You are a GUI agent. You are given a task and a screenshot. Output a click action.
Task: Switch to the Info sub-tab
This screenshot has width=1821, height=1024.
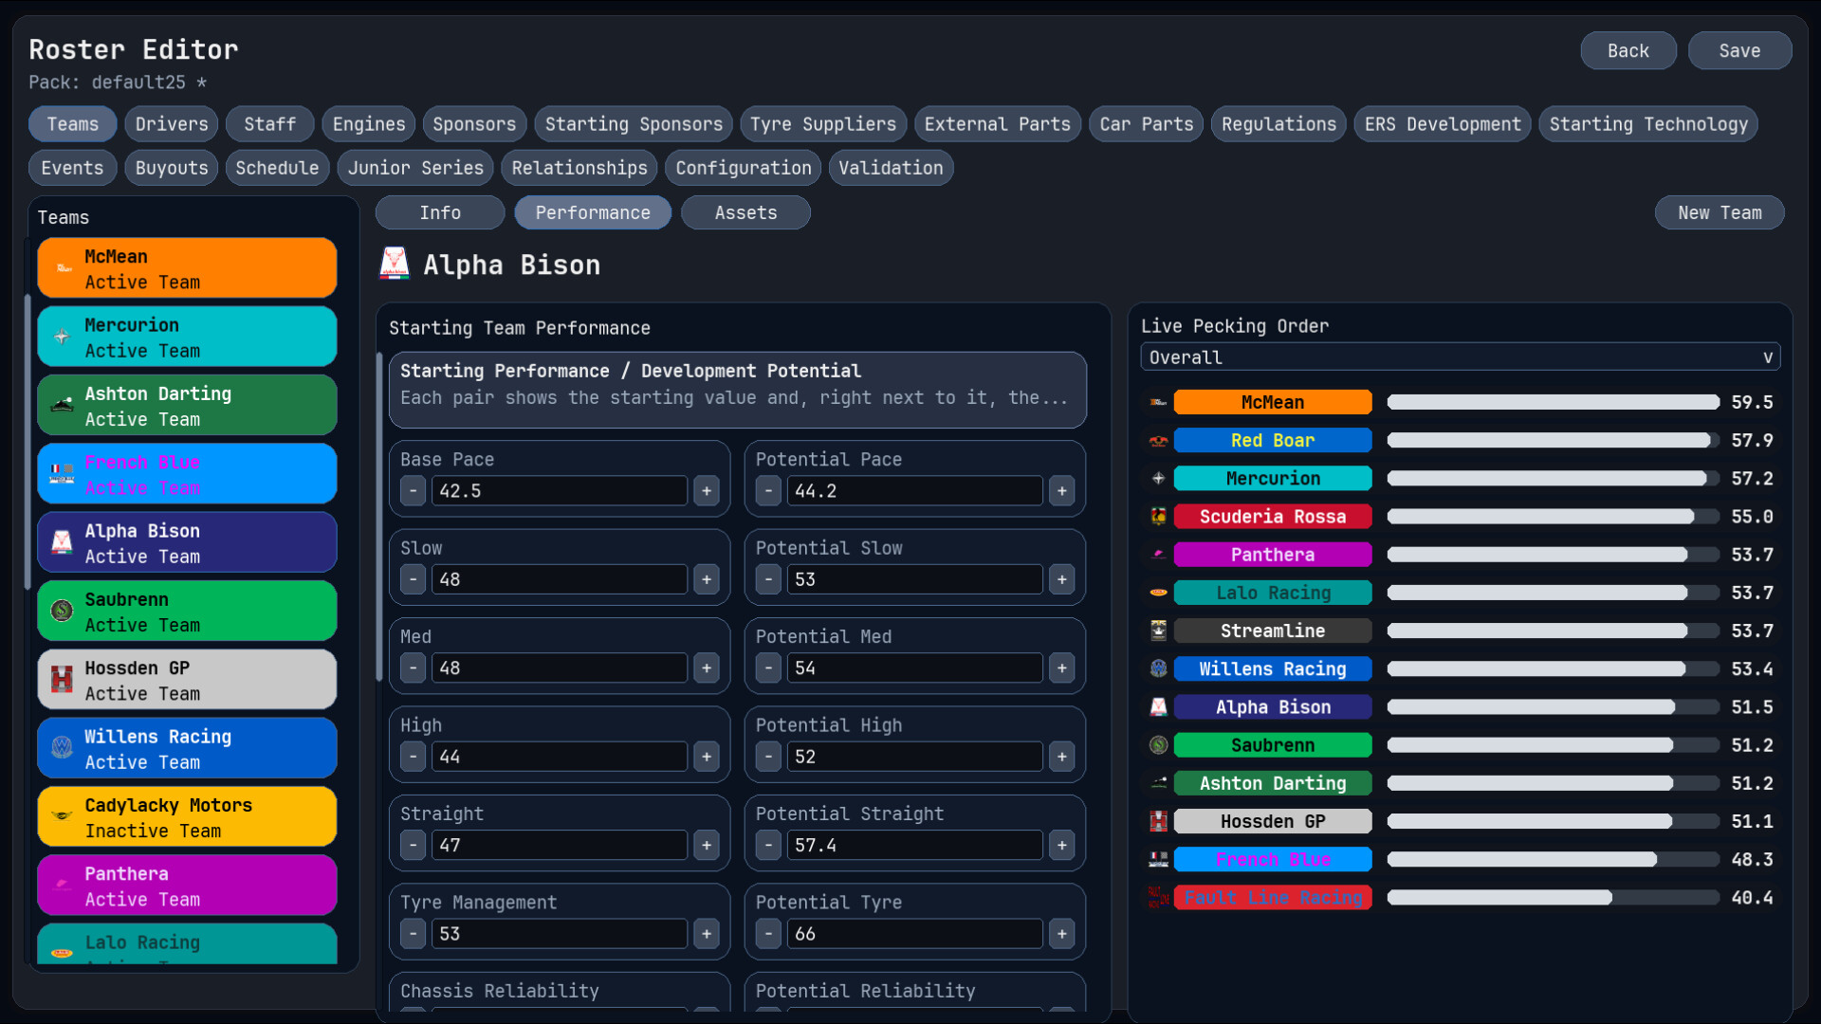click(x=440, y=212)
